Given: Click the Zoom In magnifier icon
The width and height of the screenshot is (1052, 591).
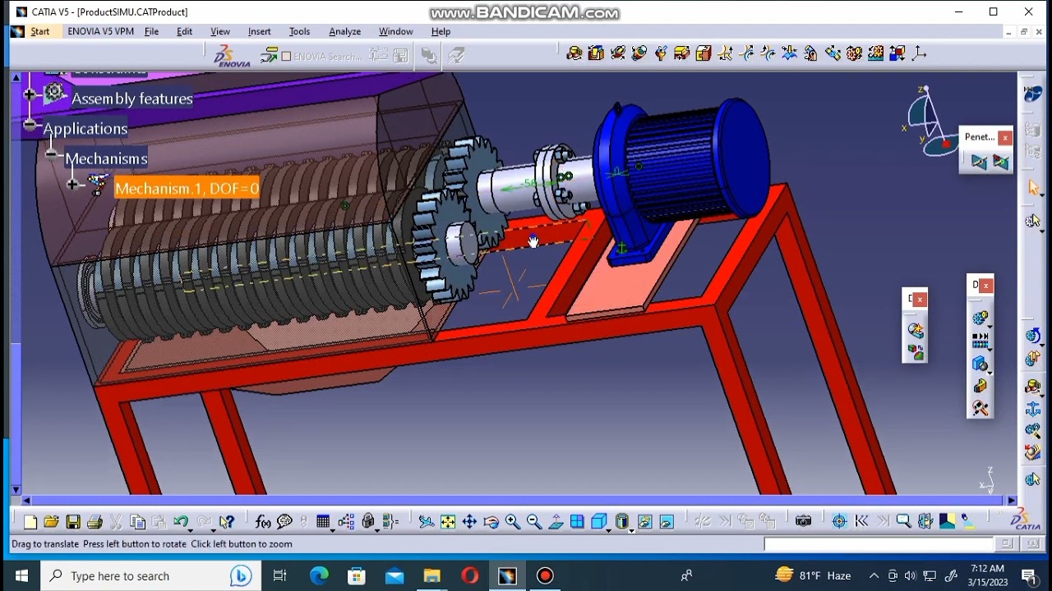Looking at the screenshot, I should pos(512,521).
